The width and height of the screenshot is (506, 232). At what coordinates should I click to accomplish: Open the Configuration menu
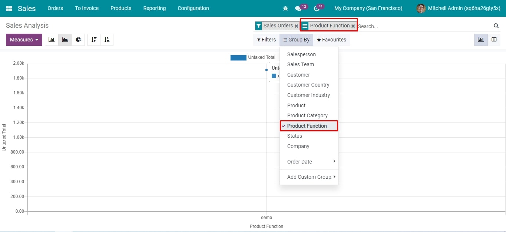pos(193,8)
